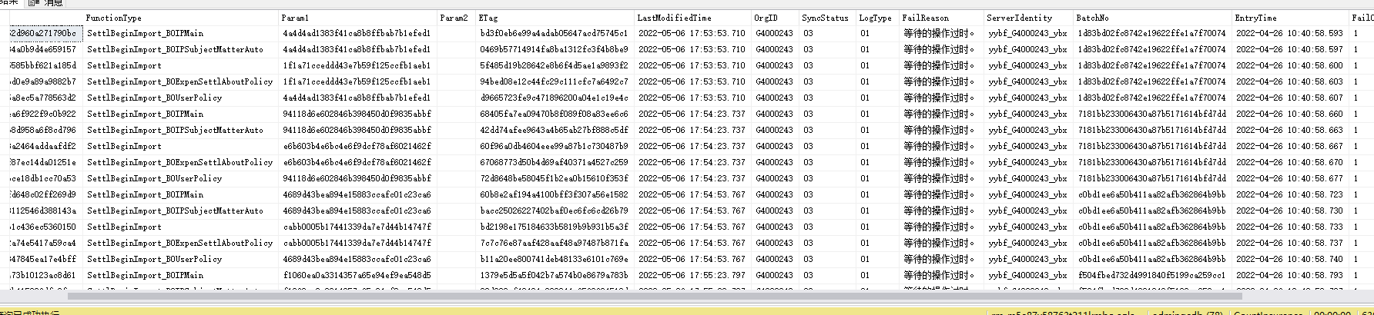Screen dimensions: 1374x315
Task: Select ETag cell 42dd74afee9643a4b65ab27bf888c5df
Action: coord(555,131)
